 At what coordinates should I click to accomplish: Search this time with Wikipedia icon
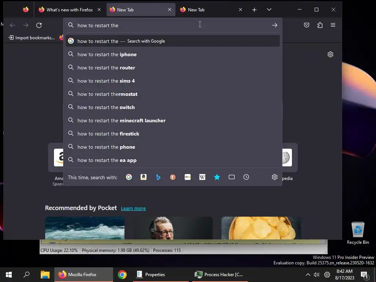coord(202,177)
